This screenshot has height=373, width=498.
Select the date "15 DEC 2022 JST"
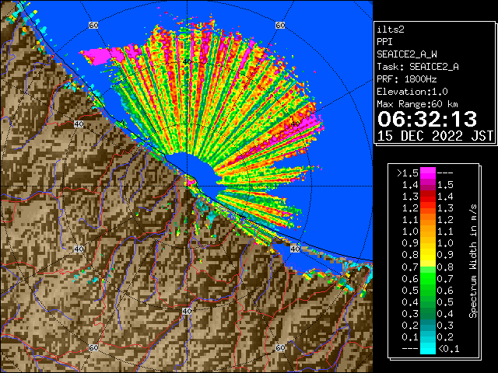click(435, 136)
